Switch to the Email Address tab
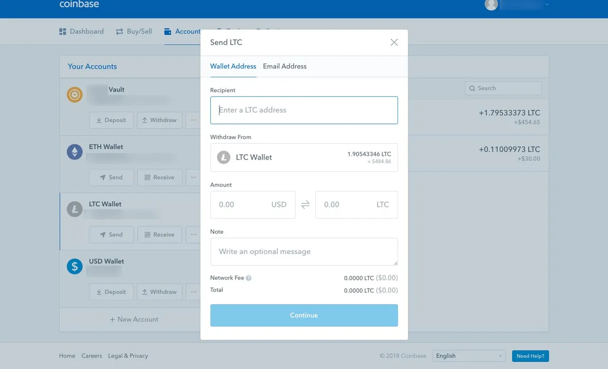Screen dimensions: 608x369 [285, 66]
